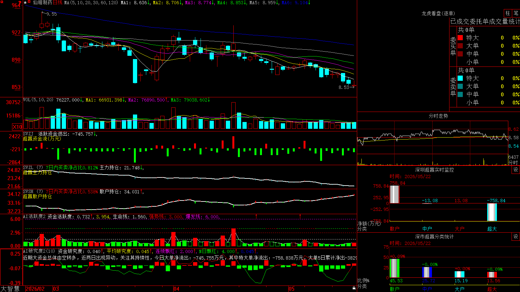The image size is (520, 292).
Task: Click the AI研究度2(10) indicator label
Action: click(39, 251)
